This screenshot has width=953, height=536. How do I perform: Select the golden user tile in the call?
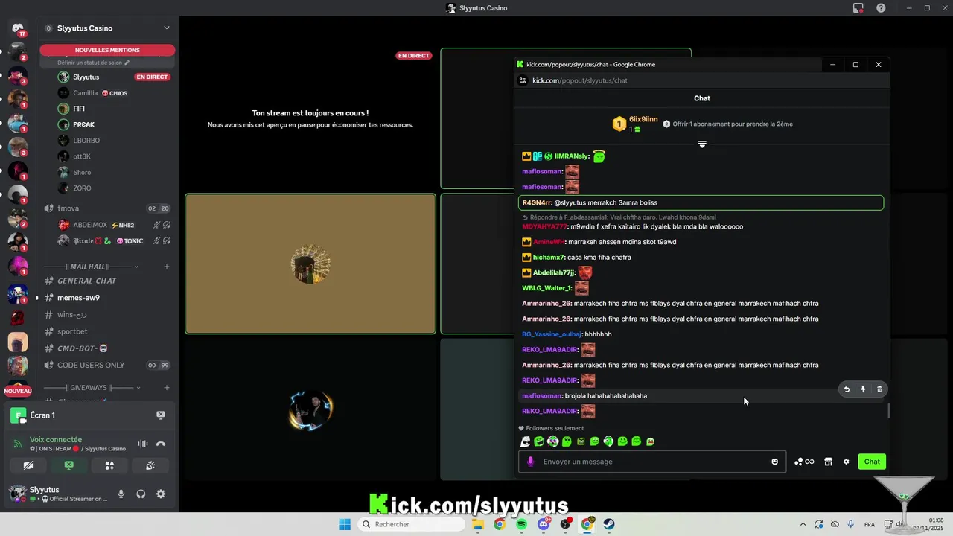click(310, 264)
